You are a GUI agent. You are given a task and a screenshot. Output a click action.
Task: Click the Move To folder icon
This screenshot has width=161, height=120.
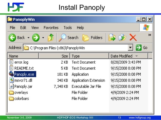pos(112,38)
